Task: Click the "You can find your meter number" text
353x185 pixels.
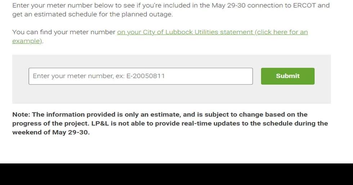Action: (64, 32)
